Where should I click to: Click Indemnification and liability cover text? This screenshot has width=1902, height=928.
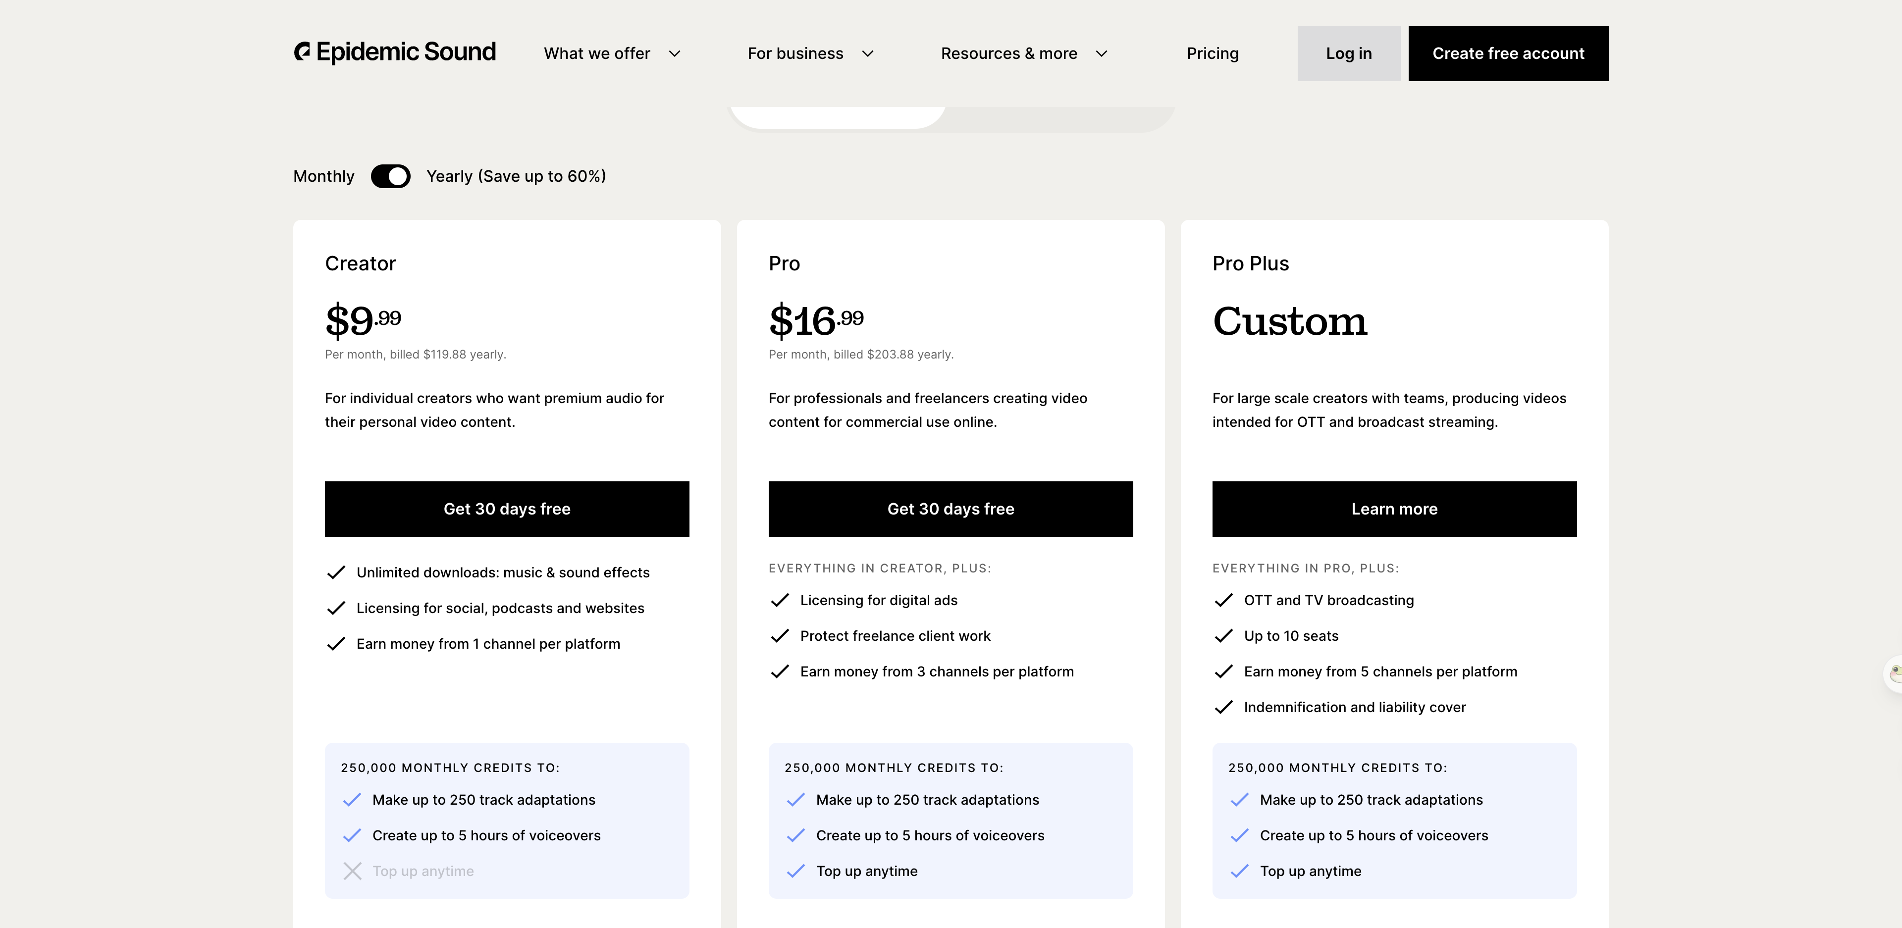[x=1355, y=707]
